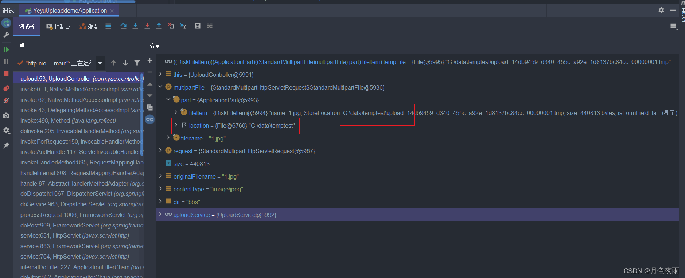The image size is (685, 278).
Task: Select internalDoFilter:227 ApplicationFilterChain frame
Action: (79, 267)
